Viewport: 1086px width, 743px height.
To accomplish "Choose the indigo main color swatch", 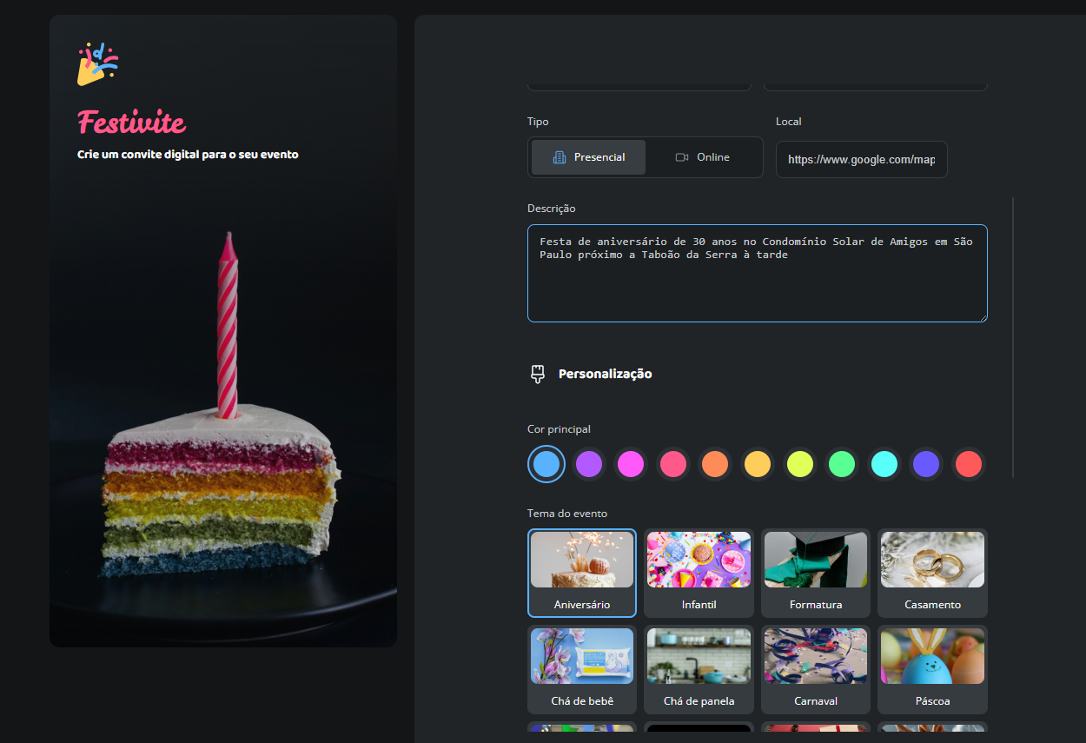I will [926, 463].
